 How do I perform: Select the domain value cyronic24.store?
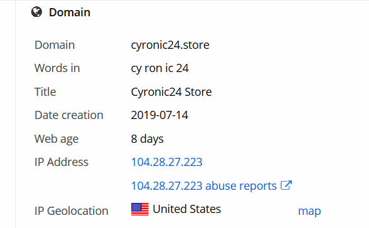coord(170,45)
